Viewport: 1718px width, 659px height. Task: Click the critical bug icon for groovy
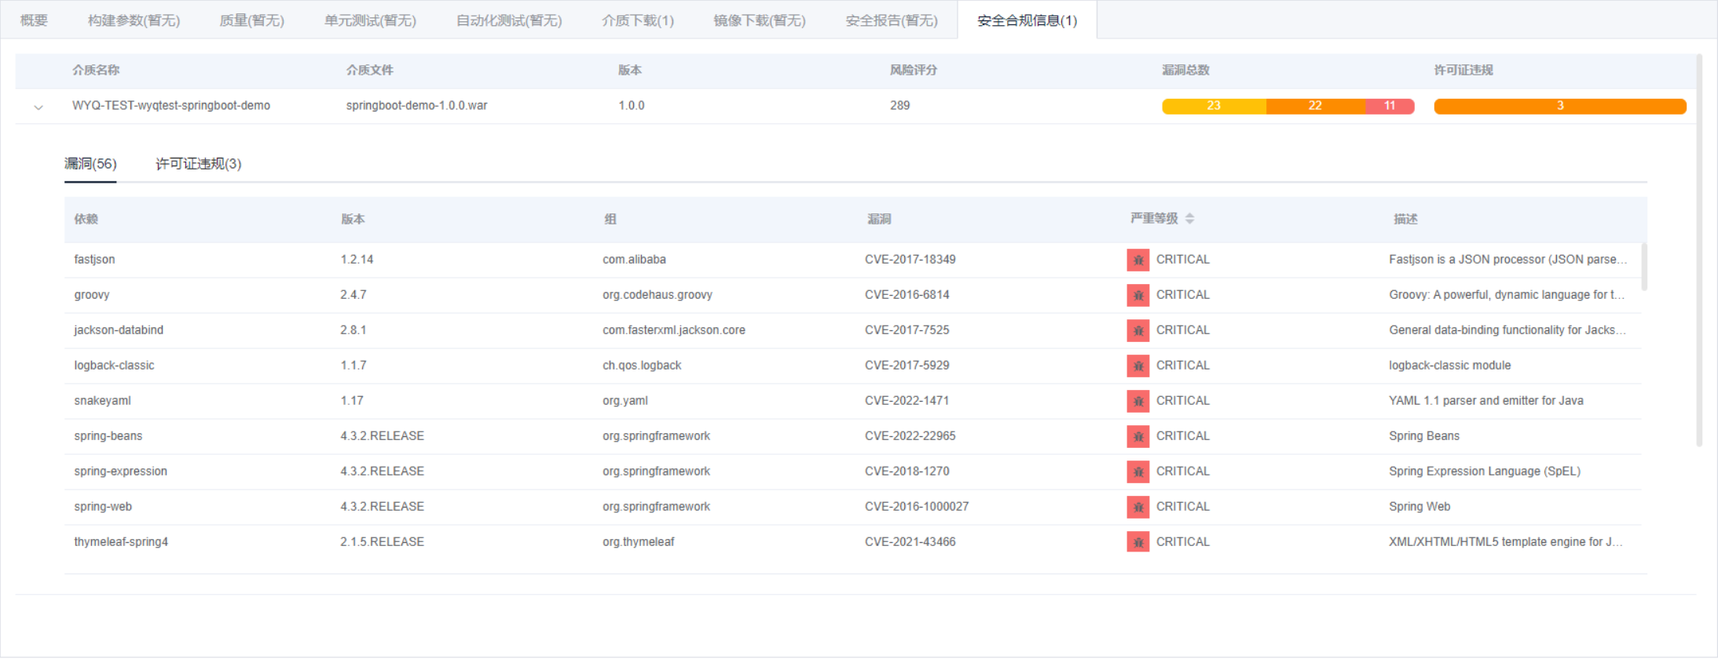click(1137, 295)
